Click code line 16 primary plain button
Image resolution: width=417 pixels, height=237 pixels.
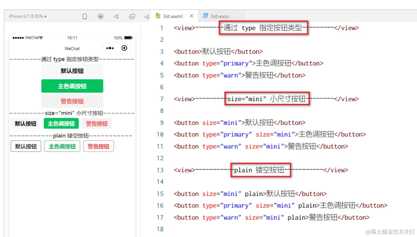(280, 206)
